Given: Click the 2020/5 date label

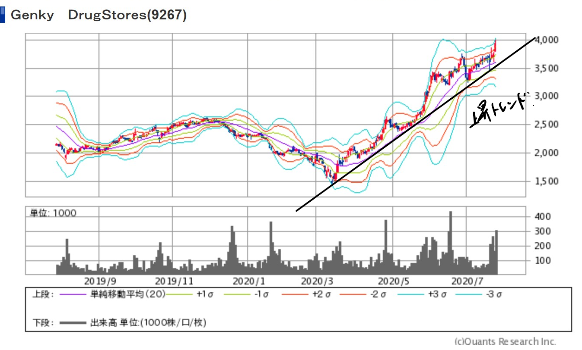Looking at the screenshot, I should tap(393, 281).
